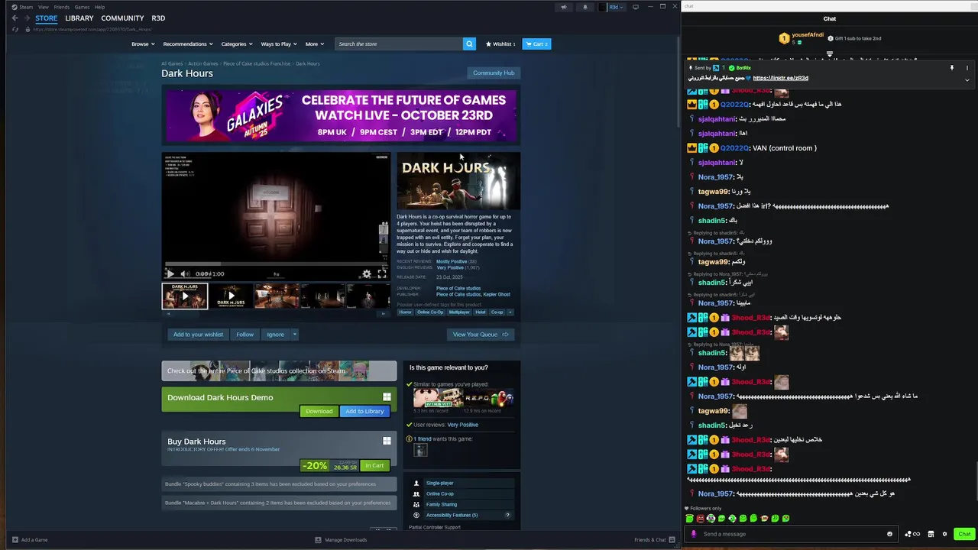
Task: Open the Games menu
Action: (82, 7)
